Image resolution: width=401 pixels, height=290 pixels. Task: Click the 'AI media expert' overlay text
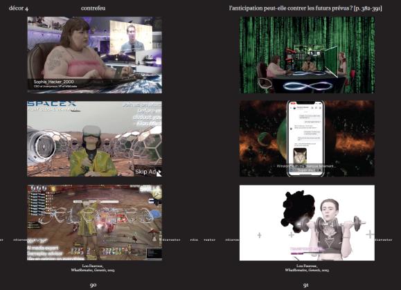(43, 248)
